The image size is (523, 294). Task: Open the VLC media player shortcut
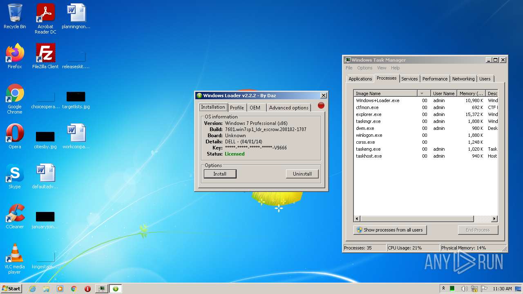[15, 259]
